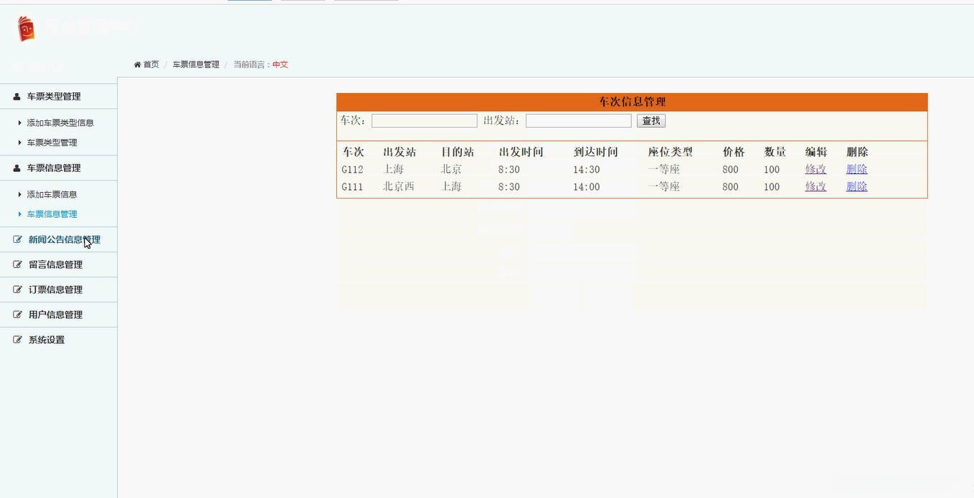Open 添加车票类型信息 submenu item
This screenshot has width=974, height=498.
pyautogui.click(x=60, y=123)
